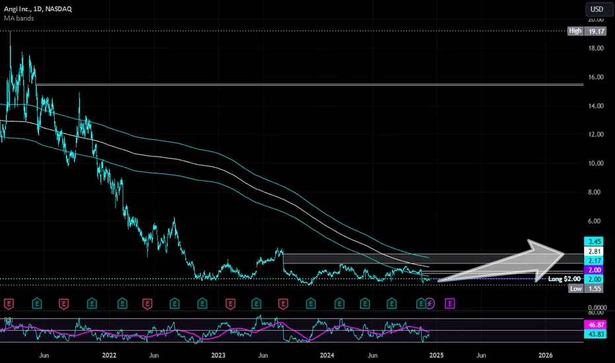
Task: Select the RSI indicator label in lower pane
Action: click(x=8, y=320)
